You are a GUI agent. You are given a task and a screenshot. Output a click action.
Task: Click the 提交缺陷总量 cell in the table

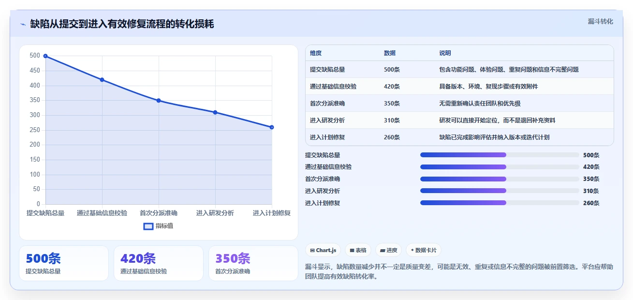tap(327, 70)
